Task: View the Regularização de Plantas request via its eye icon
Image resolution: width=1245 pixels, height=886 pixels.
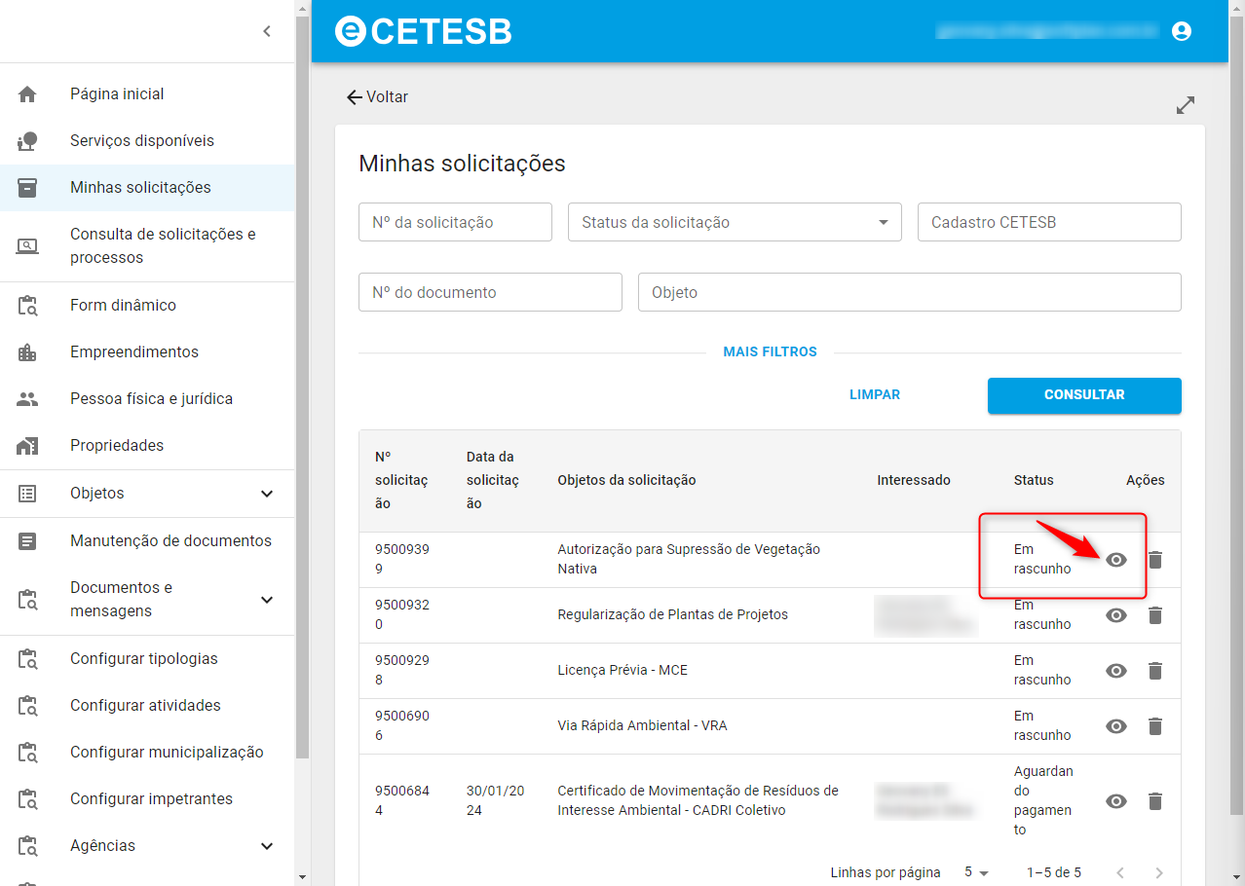Action: coord(1116,615)
